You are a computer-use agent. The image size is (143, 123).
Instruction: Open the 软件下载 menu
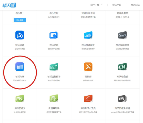click(x=95, y=5)
